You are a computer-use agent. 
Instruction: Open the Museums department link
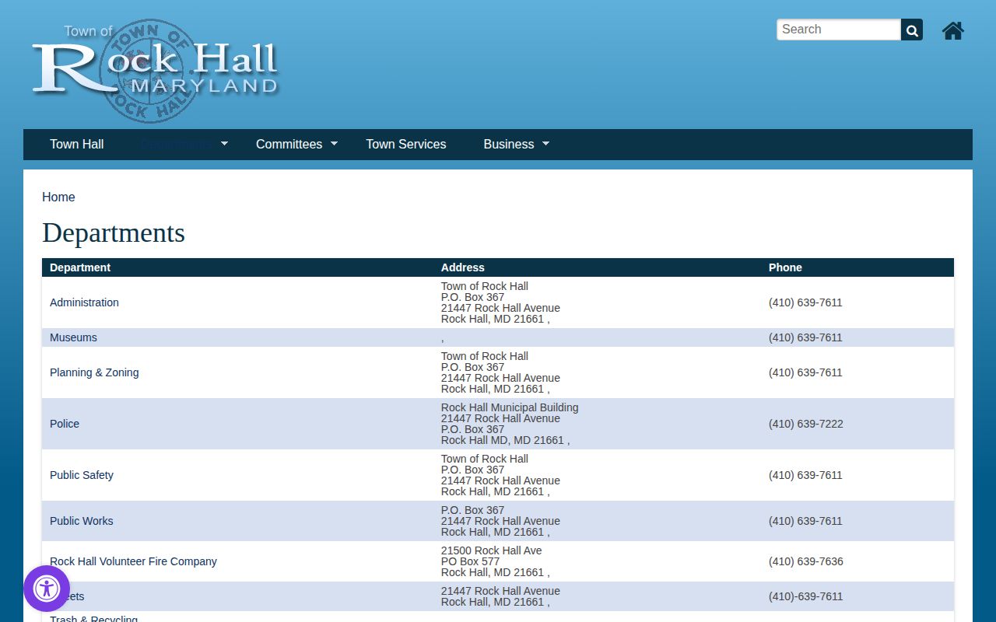pos(73,337)
